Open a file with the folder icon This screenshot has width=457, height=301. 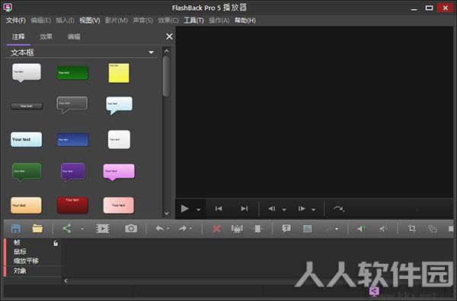click(37, 229)
